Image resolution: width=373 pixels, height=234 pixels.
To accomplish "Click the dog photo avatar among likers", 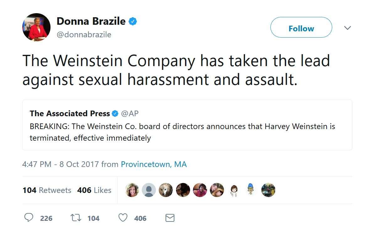I will point(165,190).
